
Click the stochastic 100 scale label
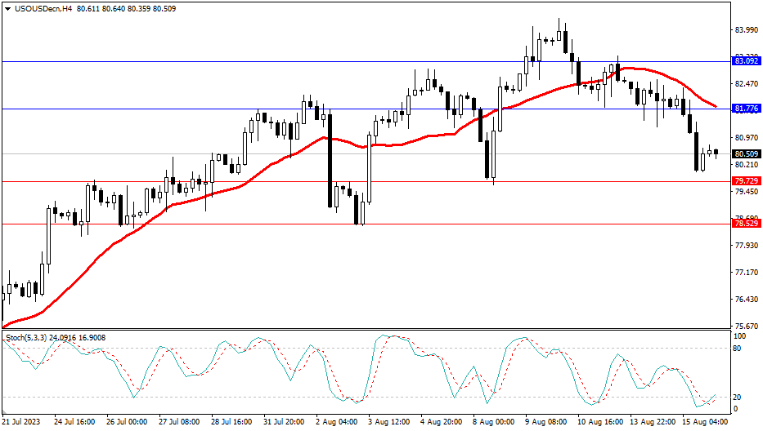tap(739, 336)
